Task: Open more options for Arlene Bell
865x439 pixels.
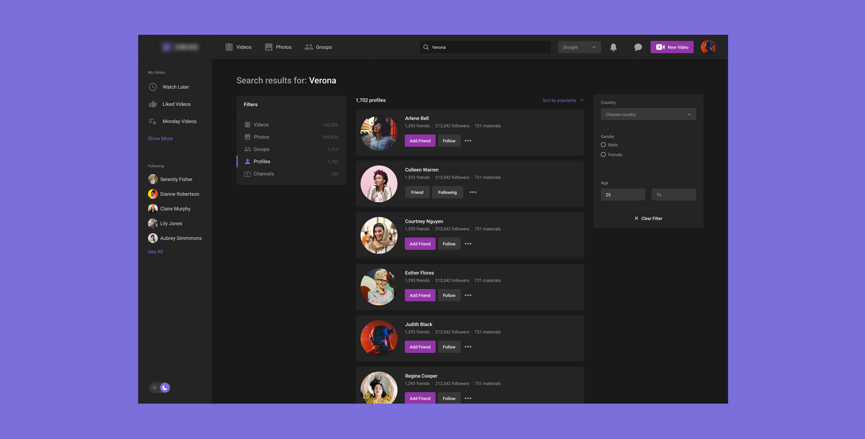Action: [468, 141]
